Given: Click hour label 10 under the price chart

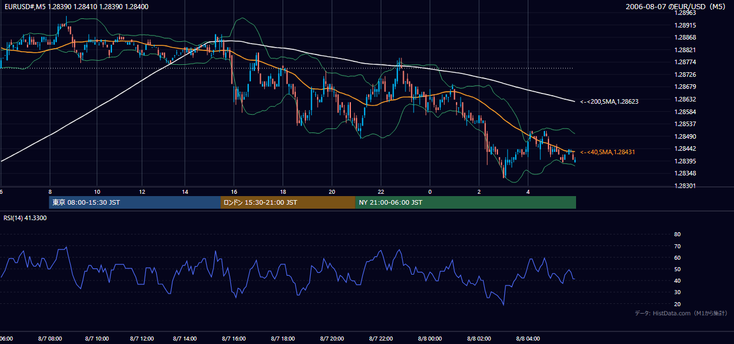Looking at the screenshot, I should click(x=97, y=191).
